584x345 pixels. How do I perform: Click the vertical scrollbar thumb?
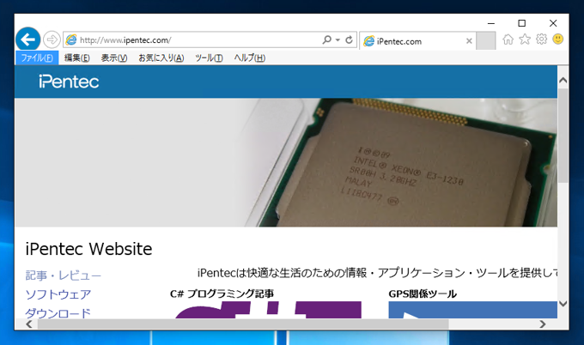point(563,136)
